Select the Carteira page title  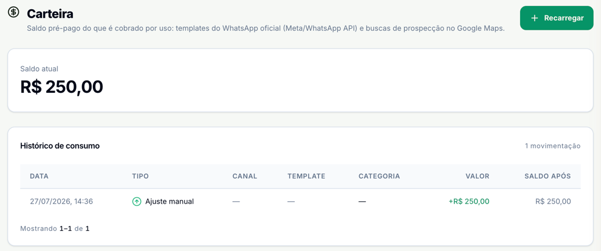point(50,14)
